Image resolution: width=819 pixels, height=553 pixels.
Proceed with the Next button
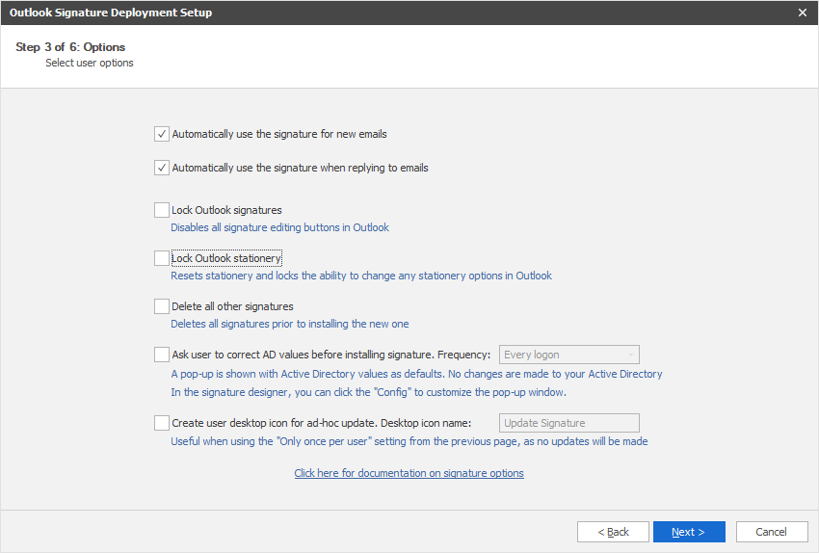(x=689, y=532)
